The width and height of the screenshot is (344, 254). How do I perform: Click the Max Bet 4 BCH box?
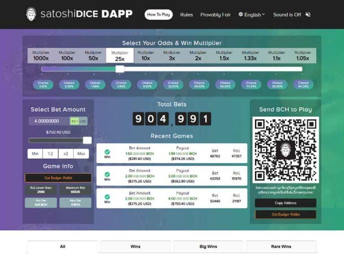75,203
